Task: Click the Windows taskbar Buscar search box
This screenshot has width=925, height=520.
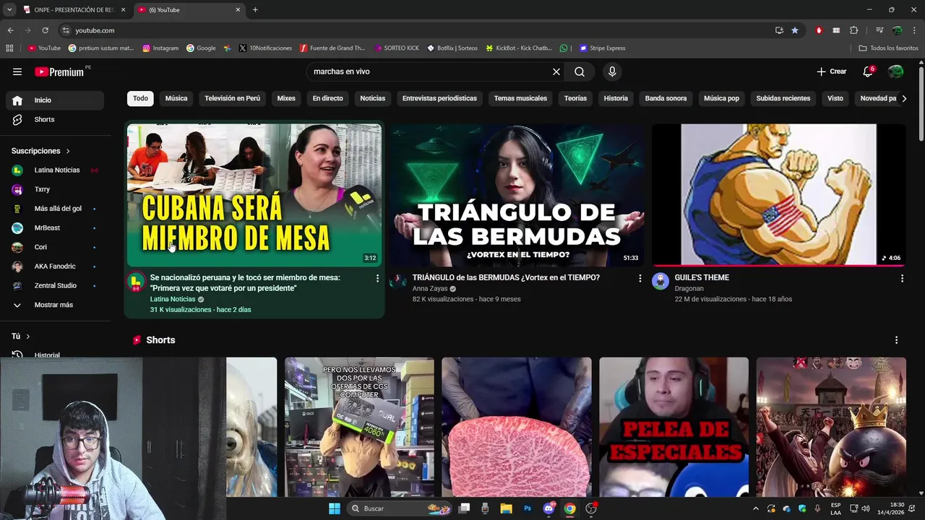Action: coord(400,508)
